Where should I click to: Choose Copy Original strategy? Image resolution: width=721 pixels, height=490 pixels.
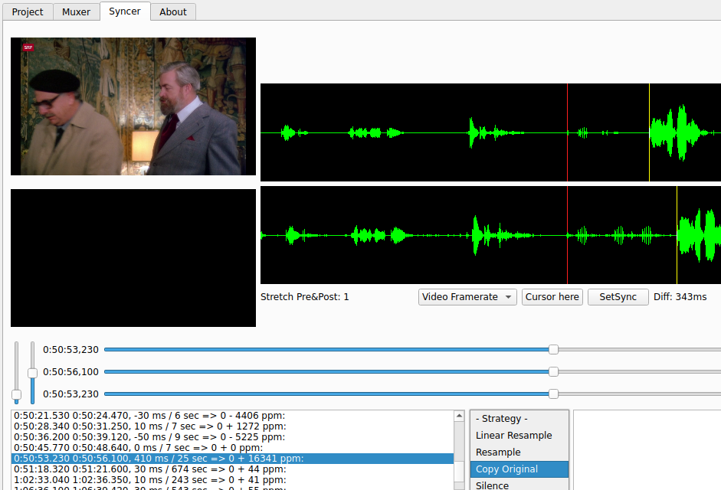(519, 469)
